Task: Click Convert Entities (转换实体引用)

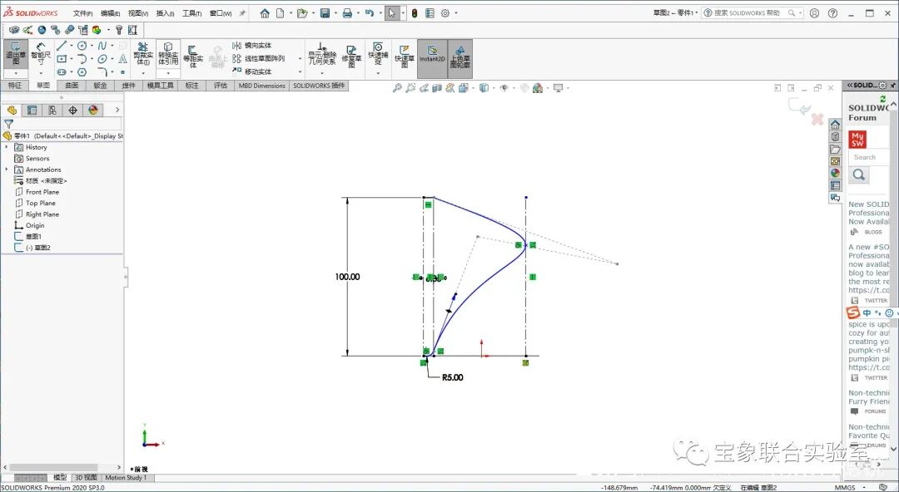Action: tap(168, 53)
